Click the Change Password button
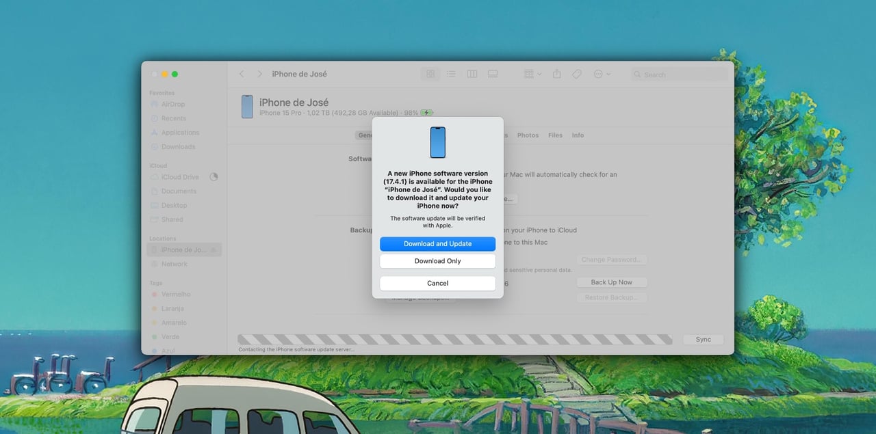876x434 pixels. pyautogui.click(x=612, y=260)
